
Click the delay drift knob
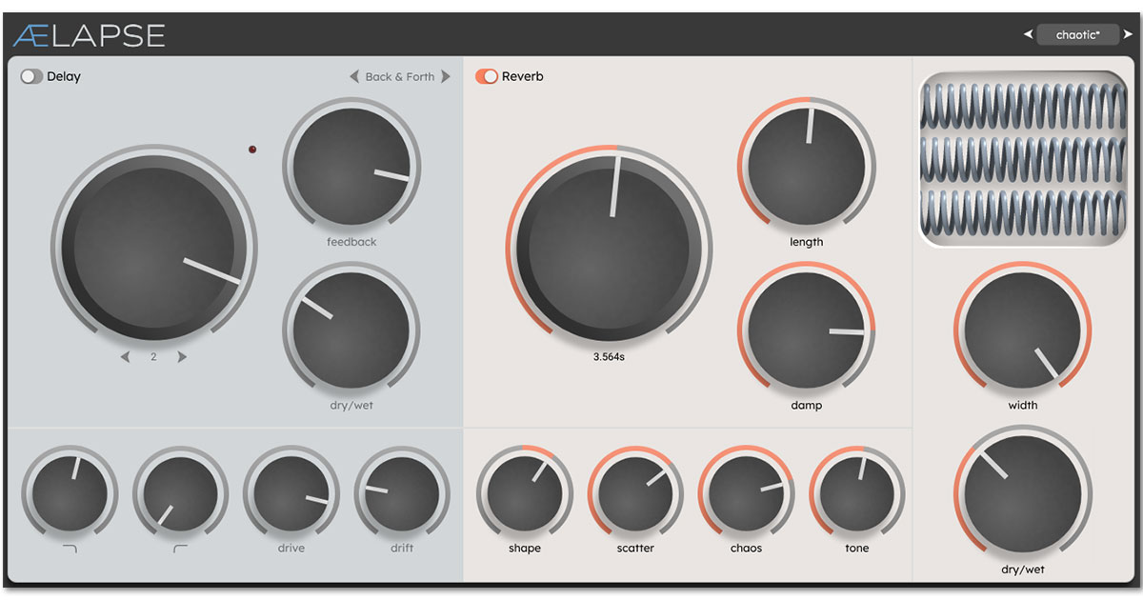click(x=402, y=493)
